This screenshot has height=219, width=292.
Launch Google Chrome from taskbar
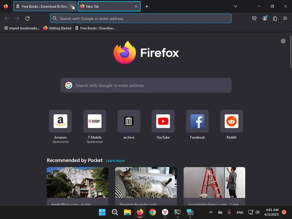152,212
